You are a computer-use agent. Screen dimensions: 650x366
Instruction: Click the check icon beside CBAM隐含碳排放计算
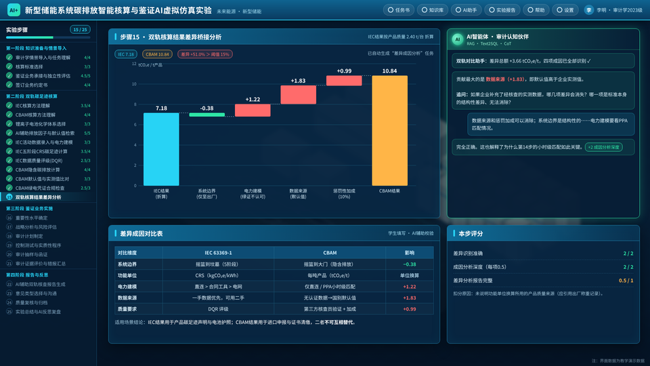pyautogui.click(x=9, y=169)
